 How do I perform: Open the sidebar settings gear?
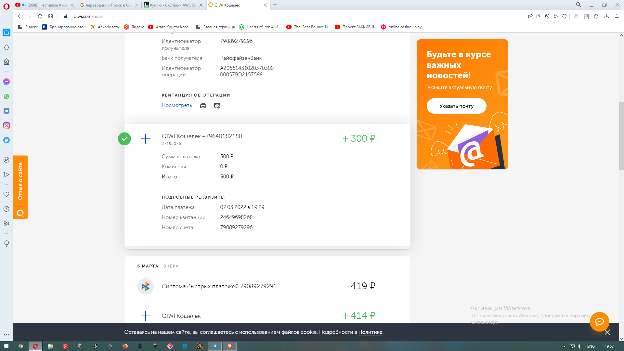point(6,224)
